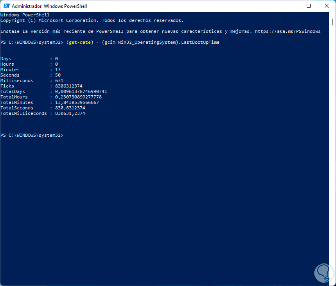Click the Ticks value 8306312374
This screenshot has width=336, height=286.
(69, 86)
